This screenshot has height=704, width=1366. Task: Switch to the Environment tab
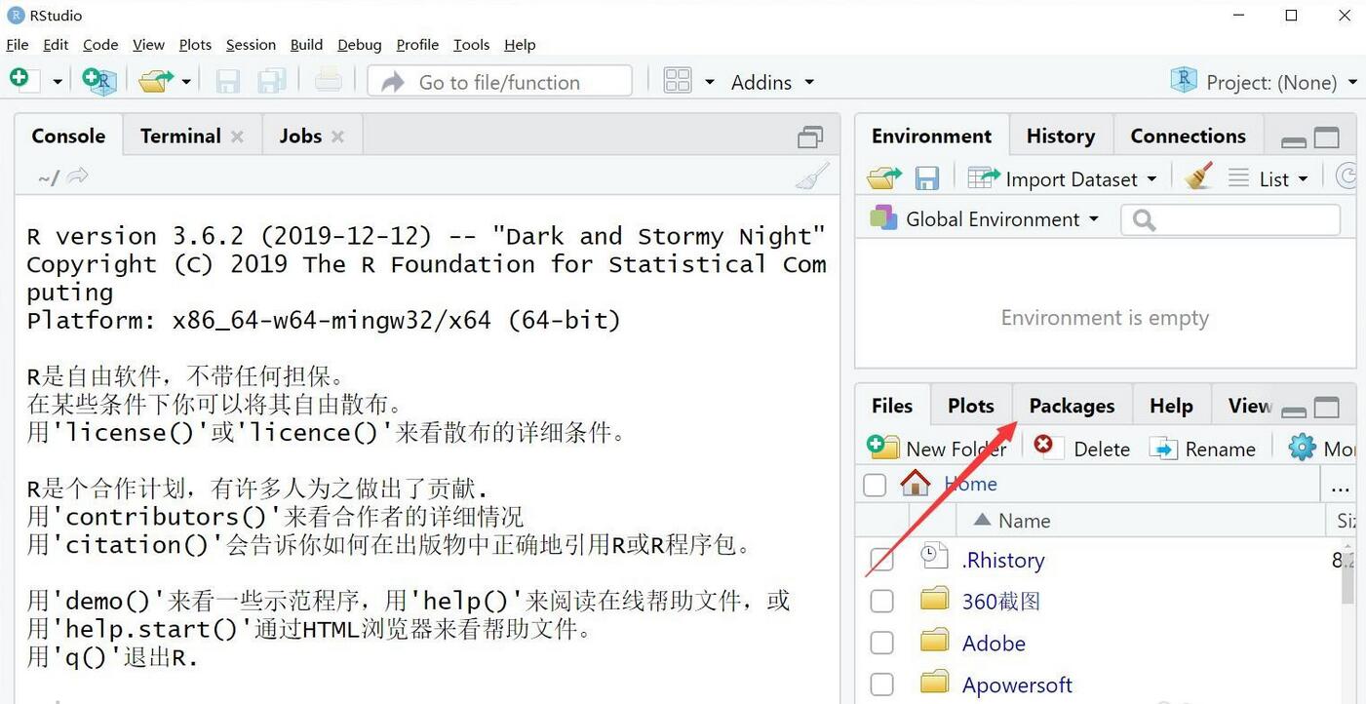(x=931, y=137)
